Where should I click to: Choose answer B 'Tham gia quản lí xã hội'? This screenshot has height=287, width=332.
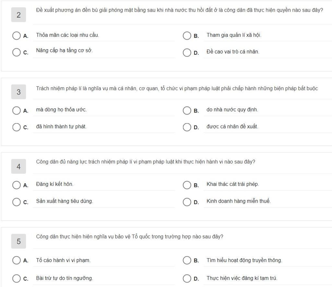[x=187, y=36]
